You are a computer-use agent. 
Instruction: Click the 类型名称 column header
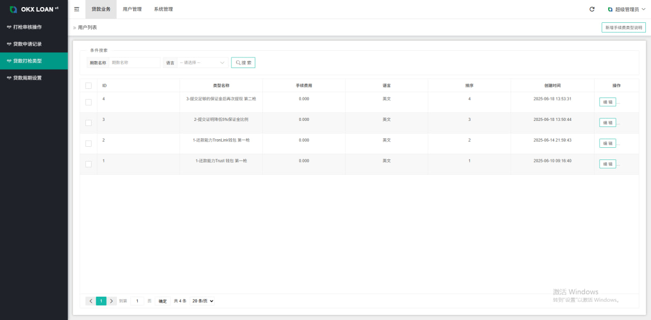(221, 85)
